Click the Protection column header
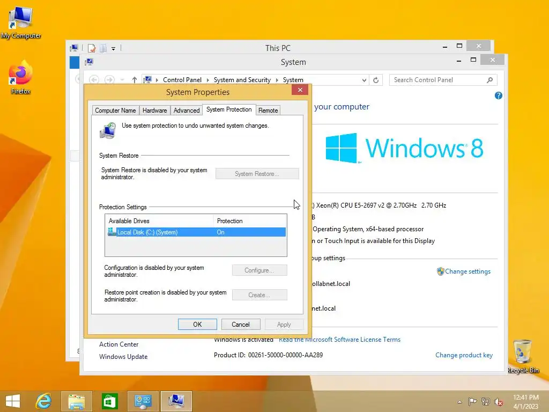This screenshot has height=412, width=549. (250, 221)
